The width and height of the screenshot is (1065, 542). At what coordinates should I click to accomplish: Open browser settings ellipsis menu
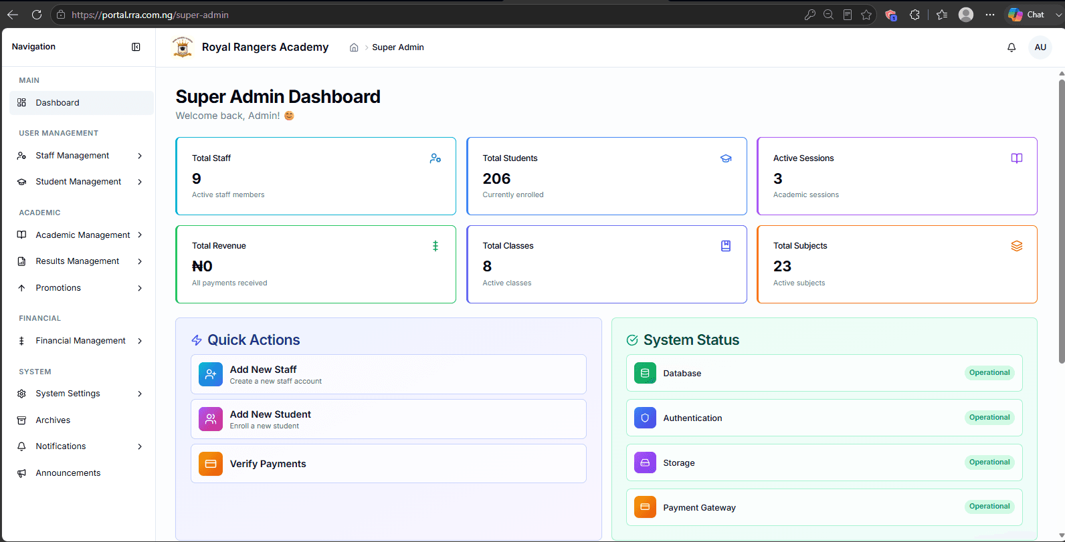pos(990,15)
